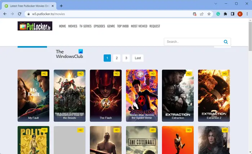Open the boxer movie poster
The width and height of the screenshot is (252, 154).
point(106,140)
